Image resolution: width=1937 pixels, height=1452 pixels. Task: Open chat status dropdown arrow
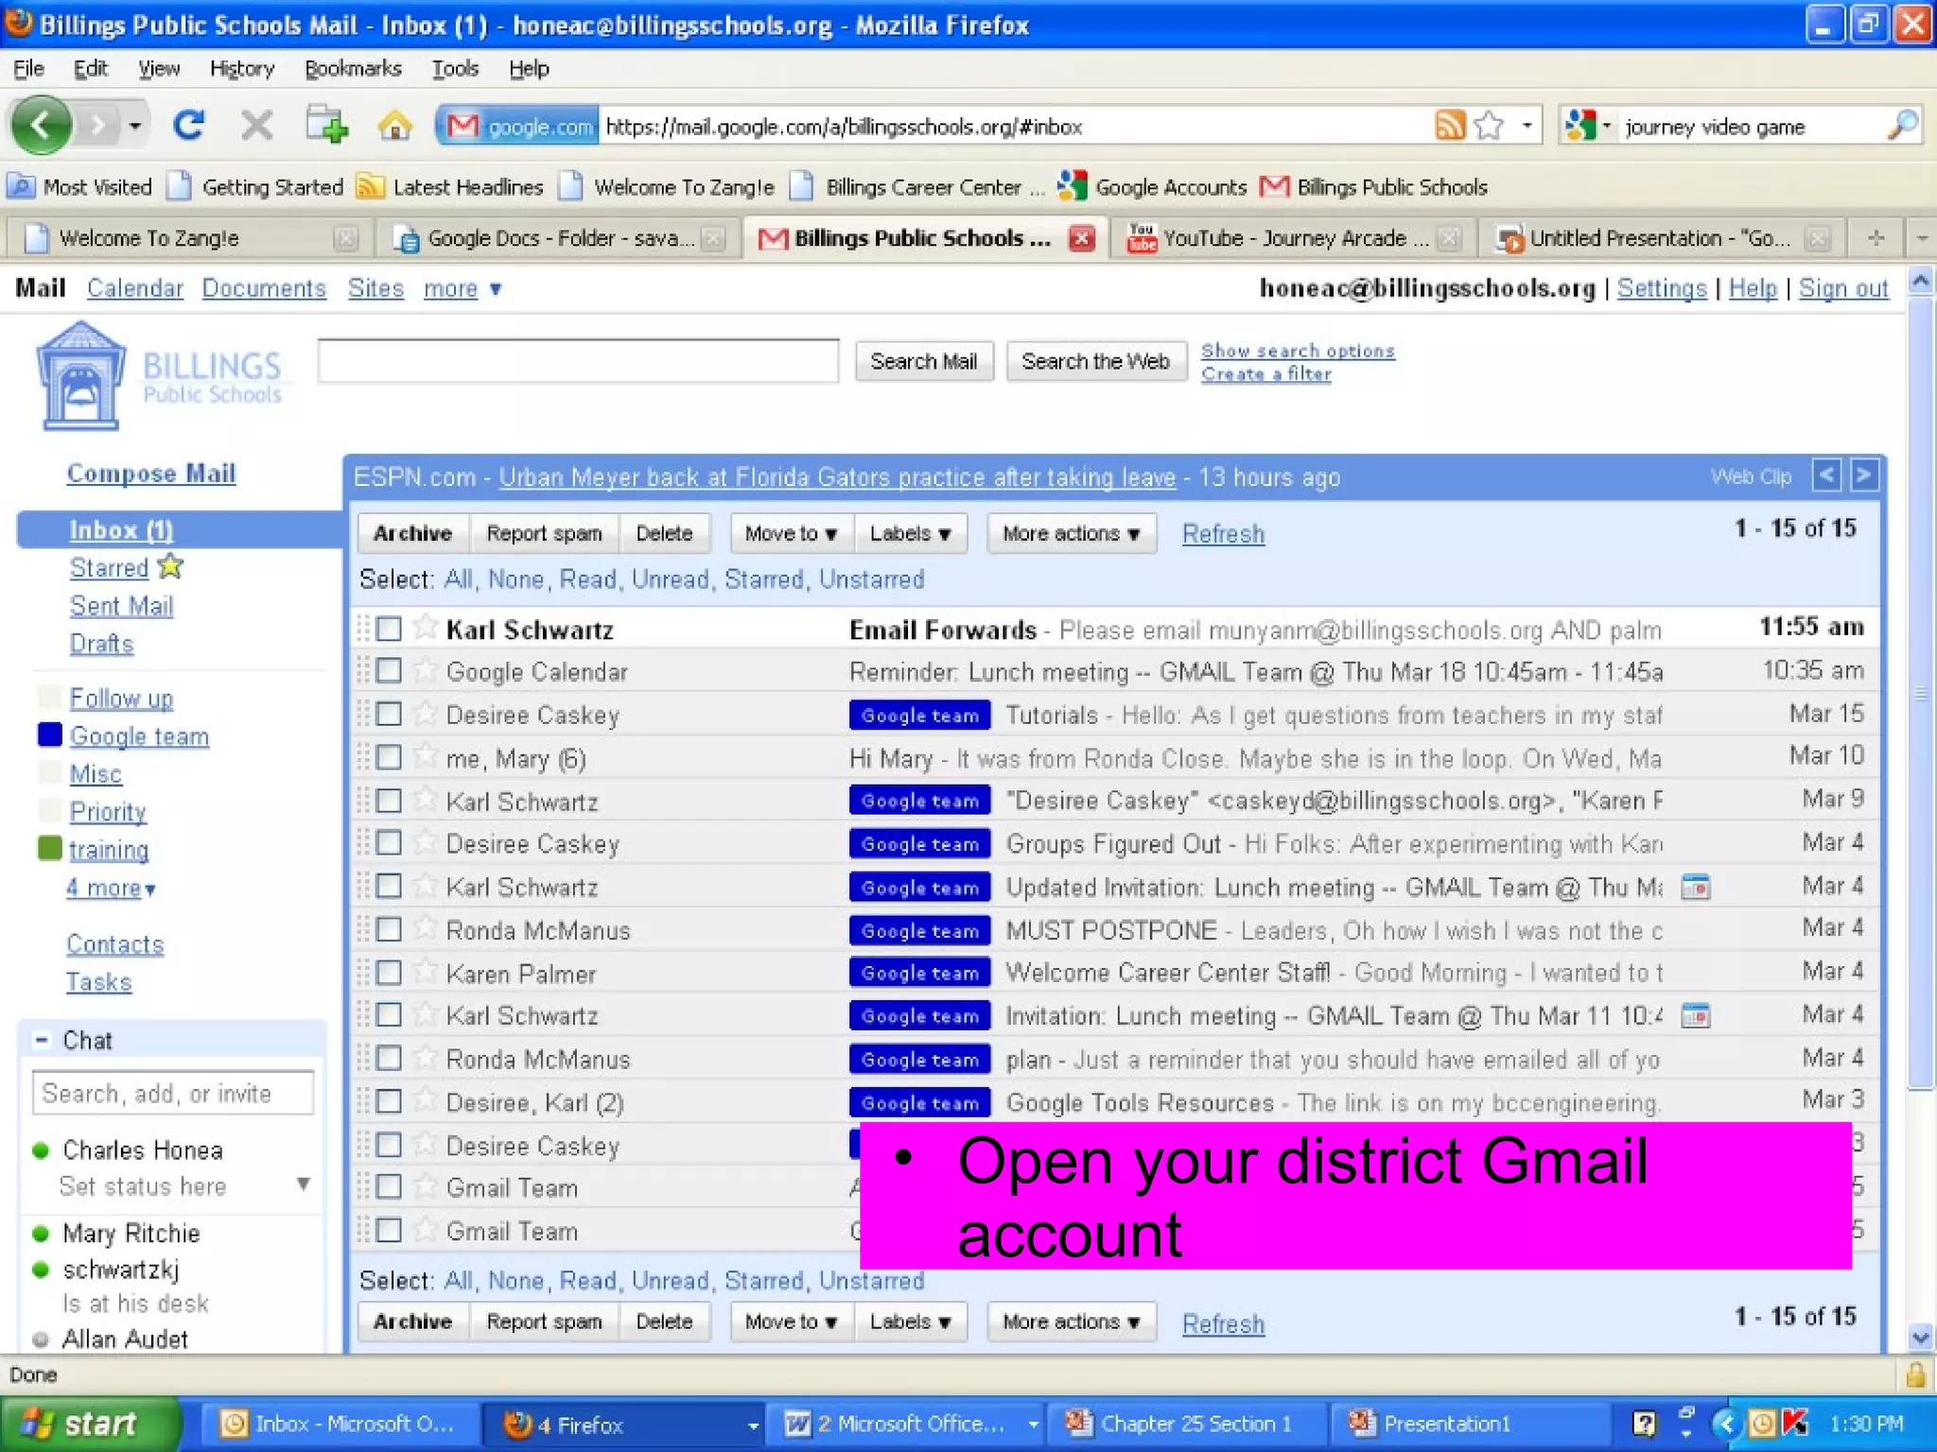coord(304,1184)
